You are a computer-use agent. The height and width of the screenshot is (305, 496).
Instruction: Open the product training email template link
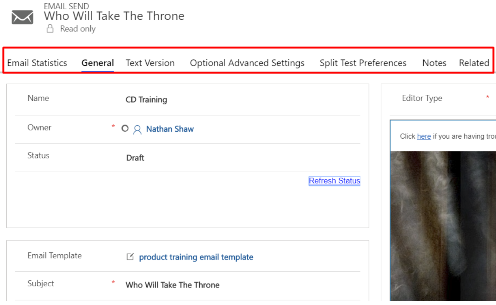tap(196, 257)
